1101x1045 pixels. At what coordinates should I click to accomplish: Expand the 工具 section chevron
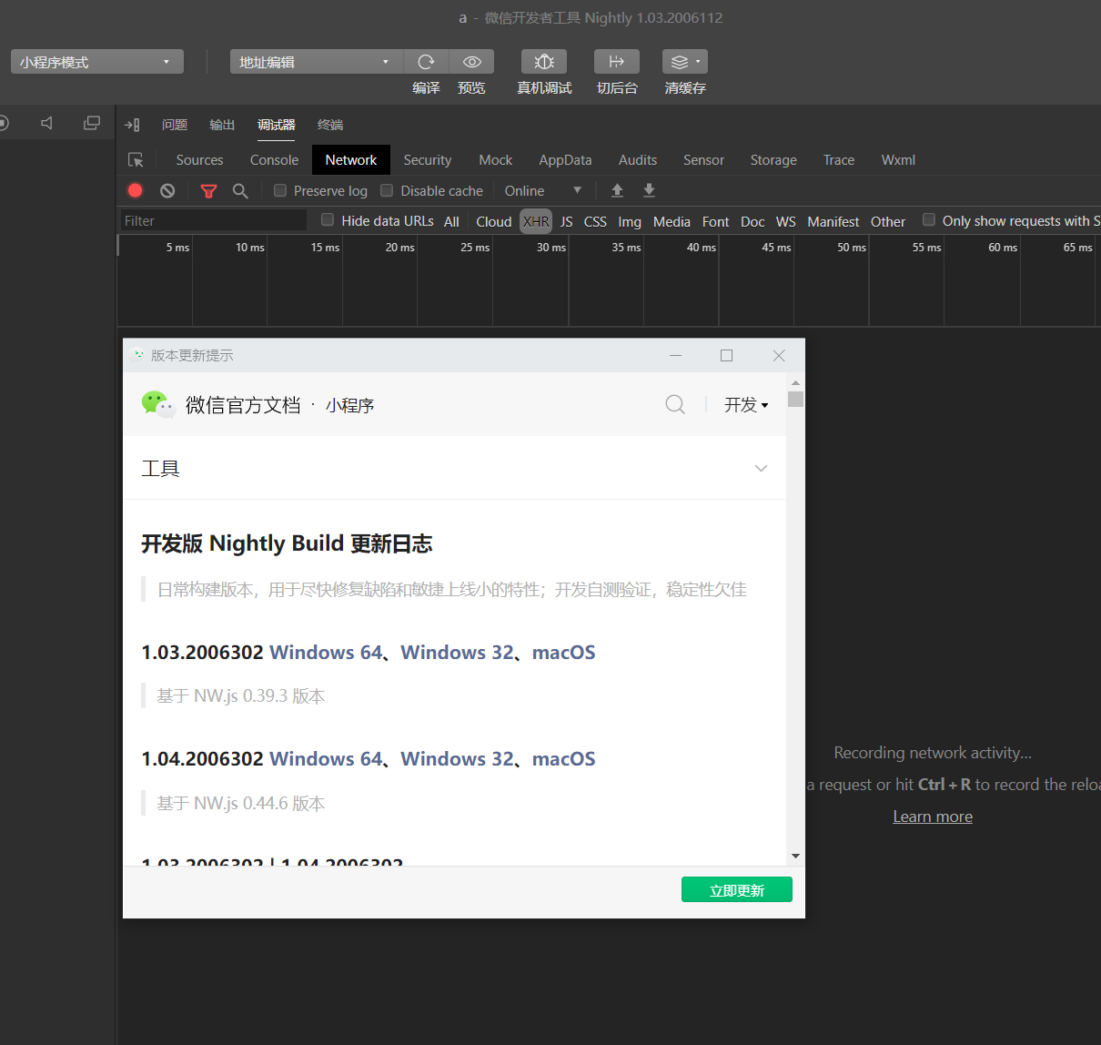(762, 468)
